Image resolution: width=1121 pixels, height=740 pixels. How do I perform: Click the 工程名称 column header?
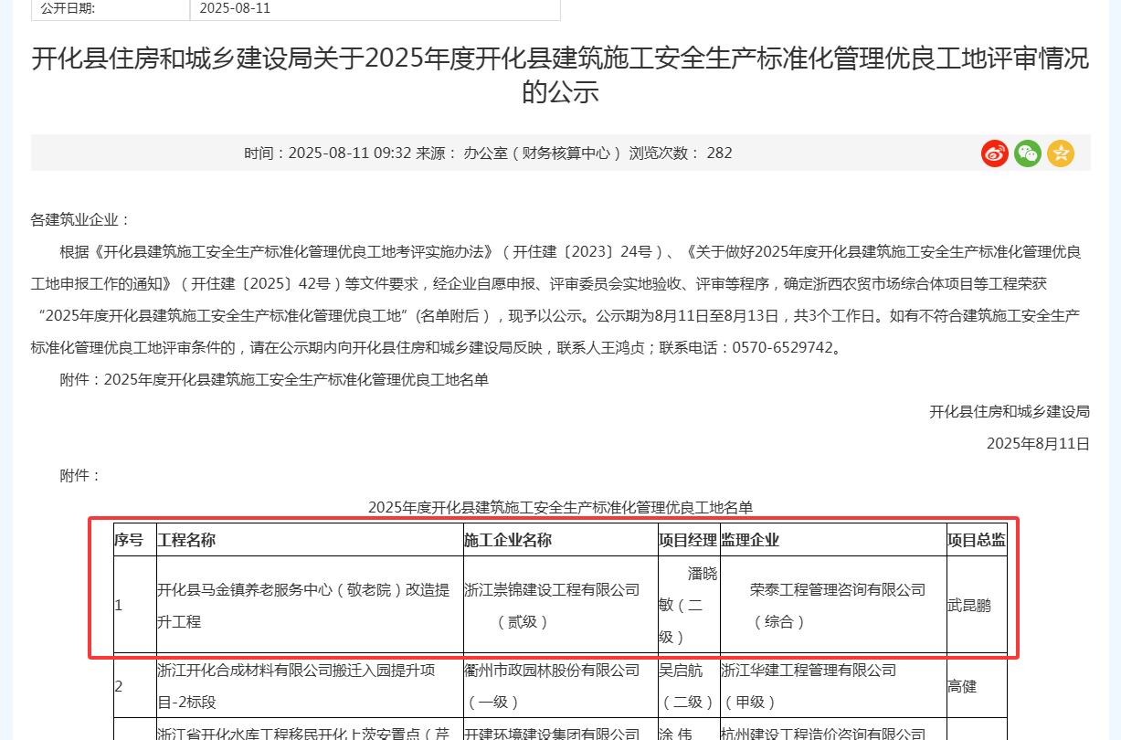tap(186, 540)
